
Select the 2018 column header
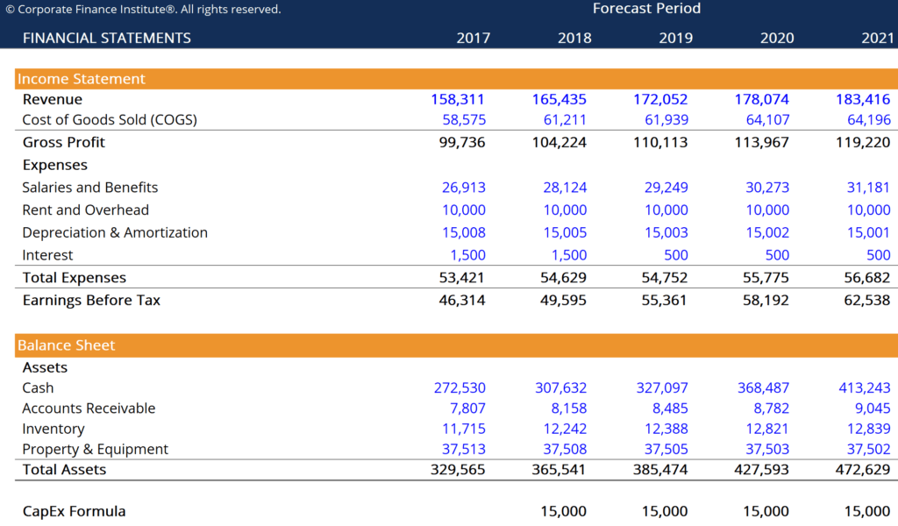[574, 38]
